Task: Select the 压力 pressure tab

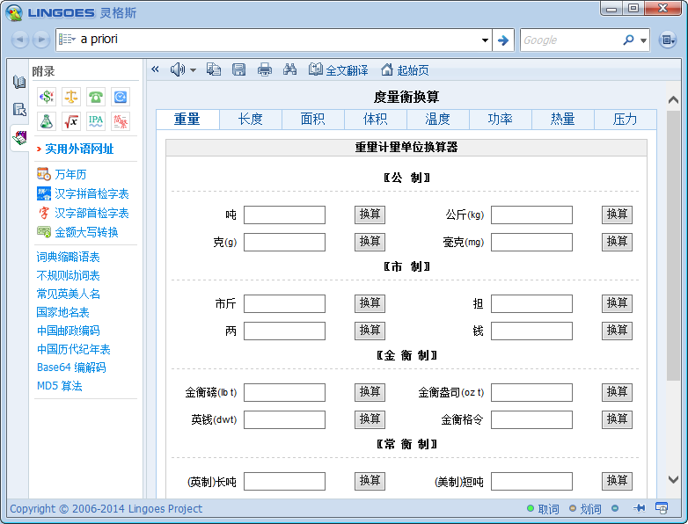Action: coord(625,120)
